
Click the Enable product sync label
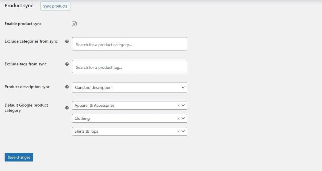tap(23, 24)
